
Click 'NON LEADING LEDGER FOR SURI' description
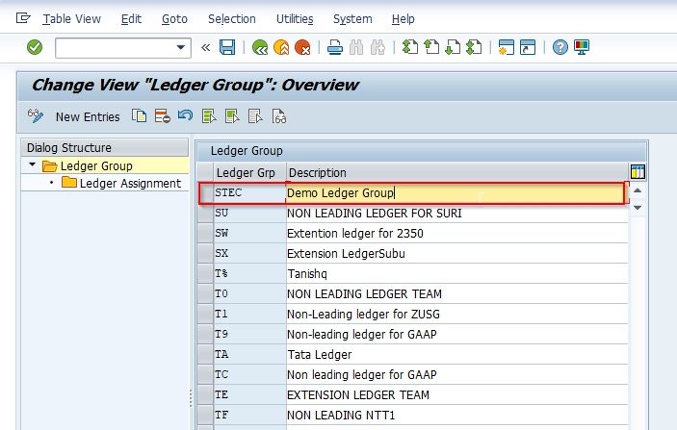456,214
